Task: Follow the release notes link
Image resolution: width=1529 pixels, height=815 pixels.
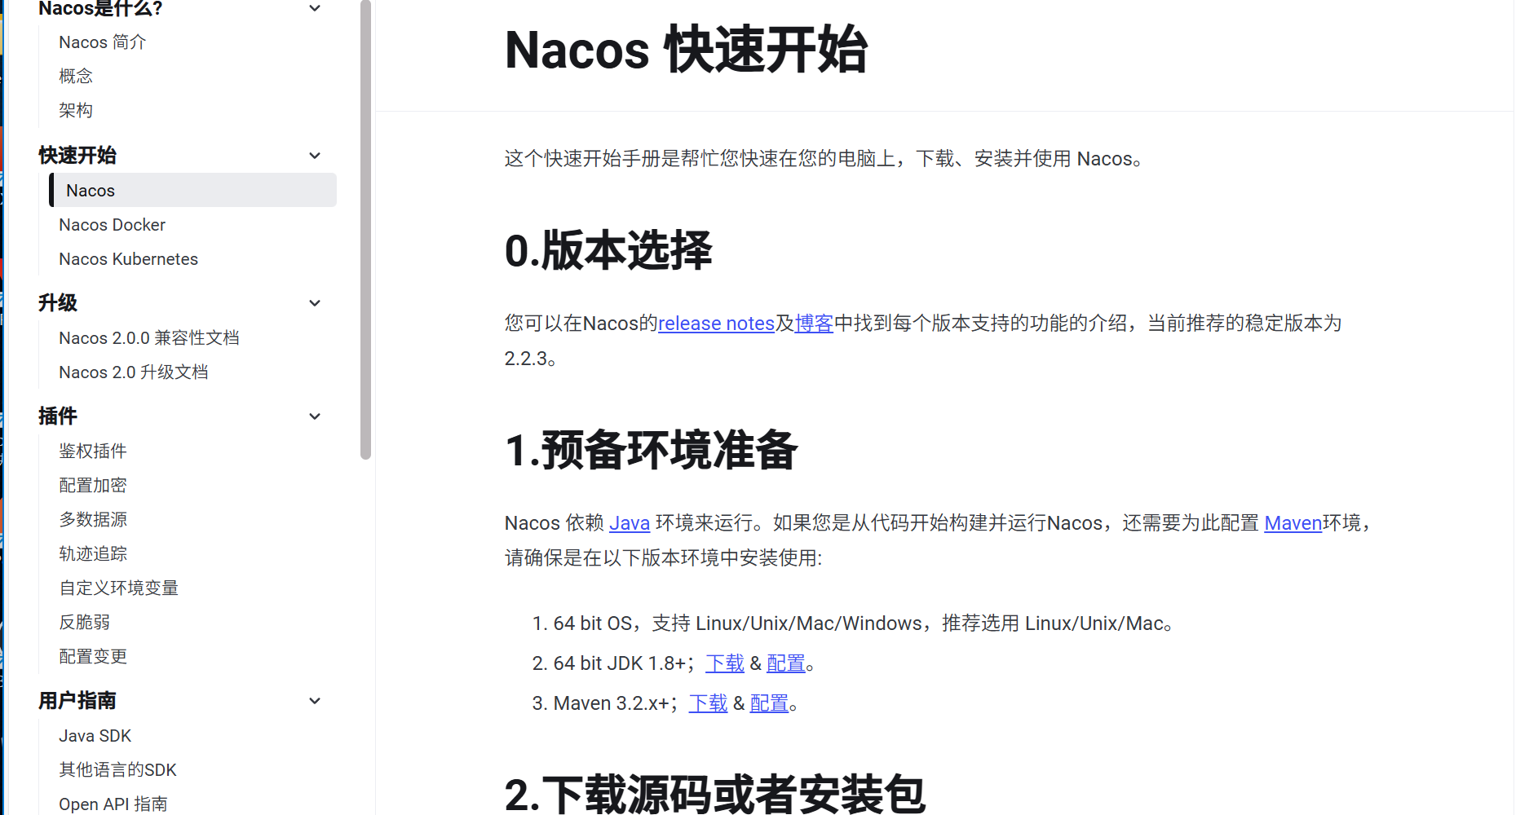Action: (x=716, y=324)
